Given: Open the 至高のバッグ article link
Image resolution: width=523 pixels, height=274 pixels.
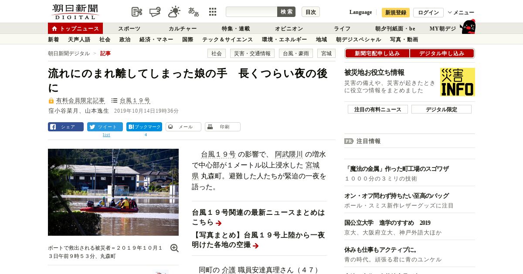Looking at the screenshot, I should pos(397,196).
